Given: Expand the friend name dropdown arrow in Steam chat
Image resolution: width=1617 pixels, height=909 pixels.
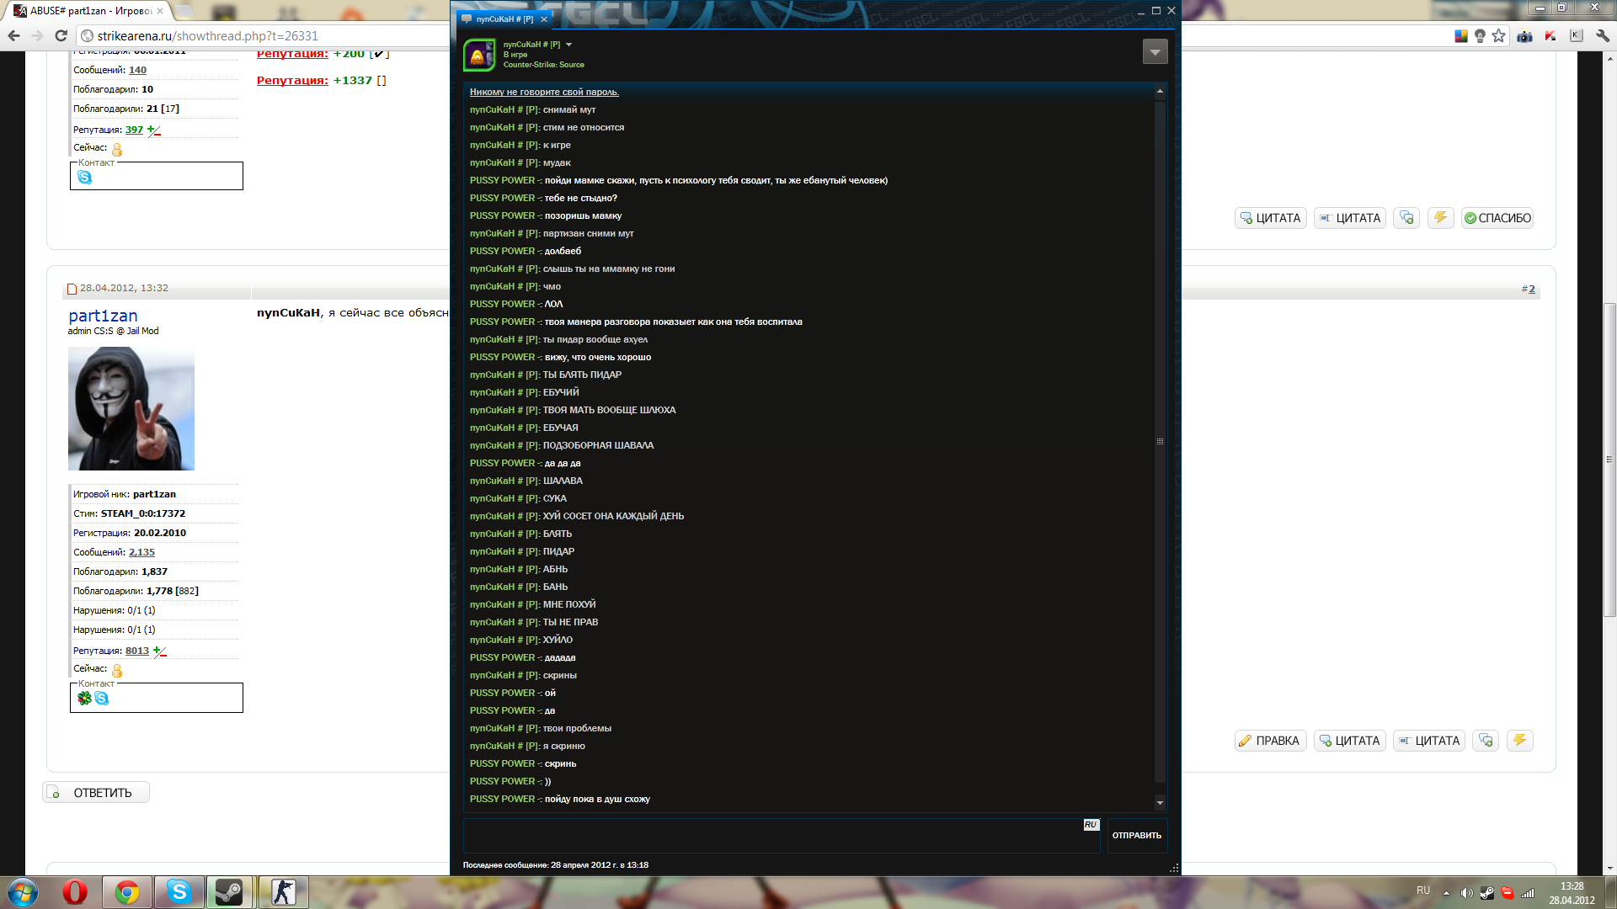Looking at the screenshot, I should point(568,45).
